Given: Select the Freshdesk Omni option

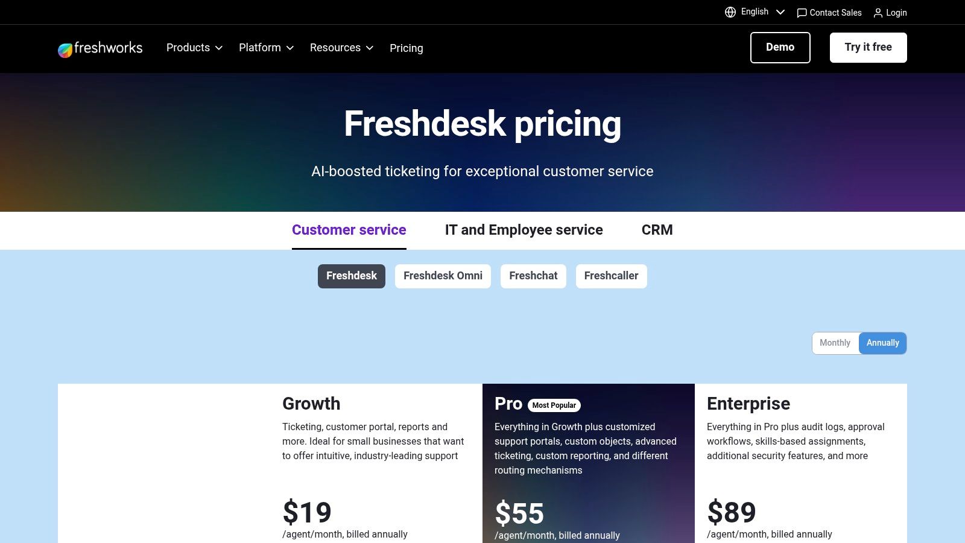Looking at the screenshot, I should point(443,276).
